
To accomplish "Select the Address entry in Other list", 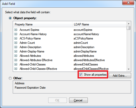I will point(19,83).
